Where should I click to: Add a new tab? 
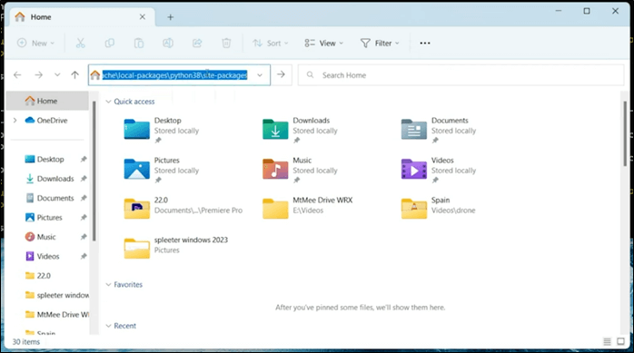[x=170, y=17]
